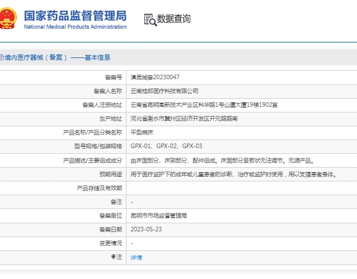357x279 pixels.
Task: Select the value 滇昆械备20230047
Action: pyautogui.click(x=155, y=77)
